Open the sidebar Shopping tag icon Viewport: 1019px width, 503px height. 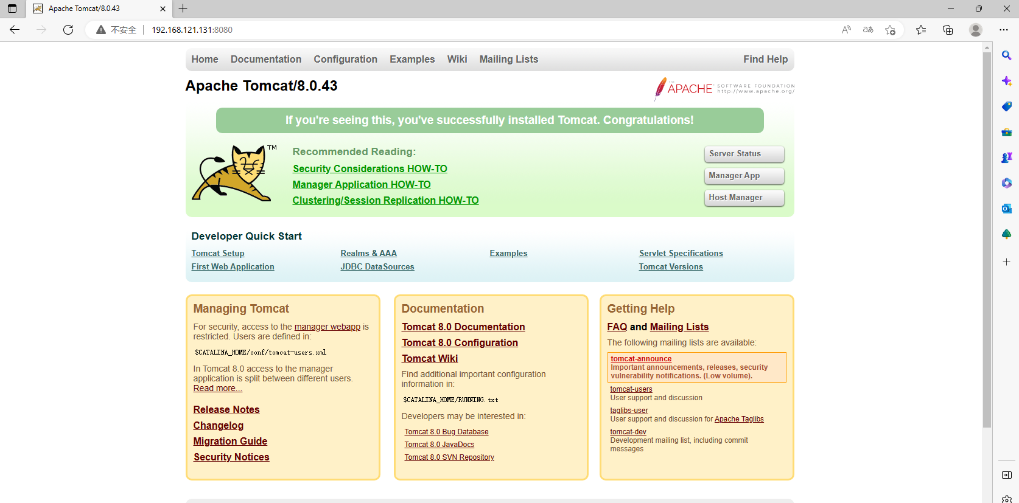1007,106
